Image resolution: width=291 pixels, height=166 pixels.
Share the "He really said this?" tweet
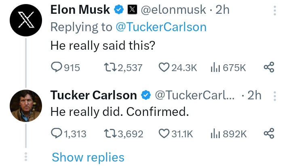coord(269,67)
